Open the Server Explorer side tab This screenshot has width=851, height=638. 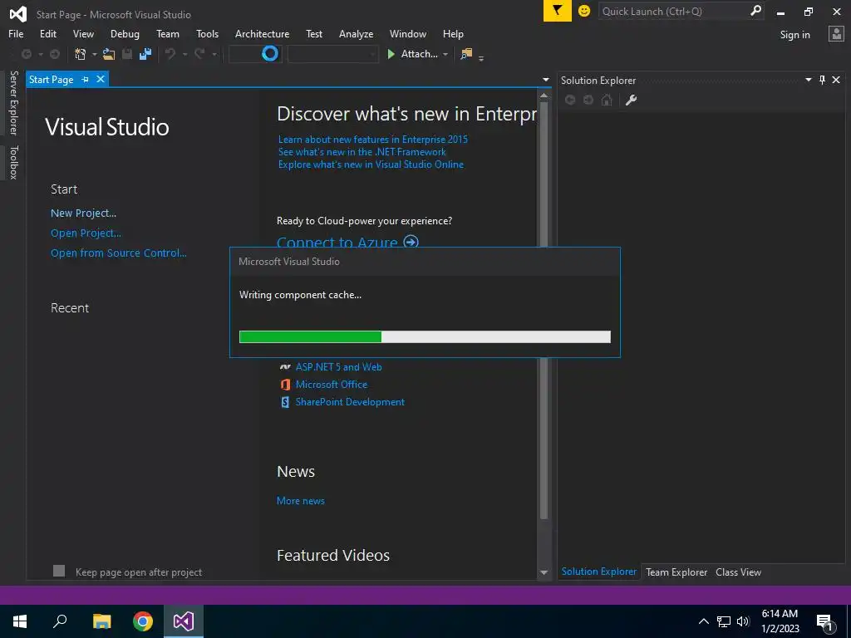[x=13, y=102]
